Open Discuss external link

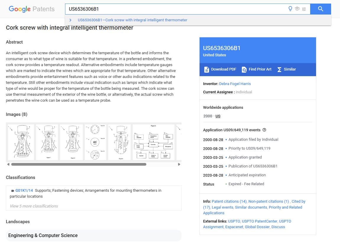coord(278,227)
